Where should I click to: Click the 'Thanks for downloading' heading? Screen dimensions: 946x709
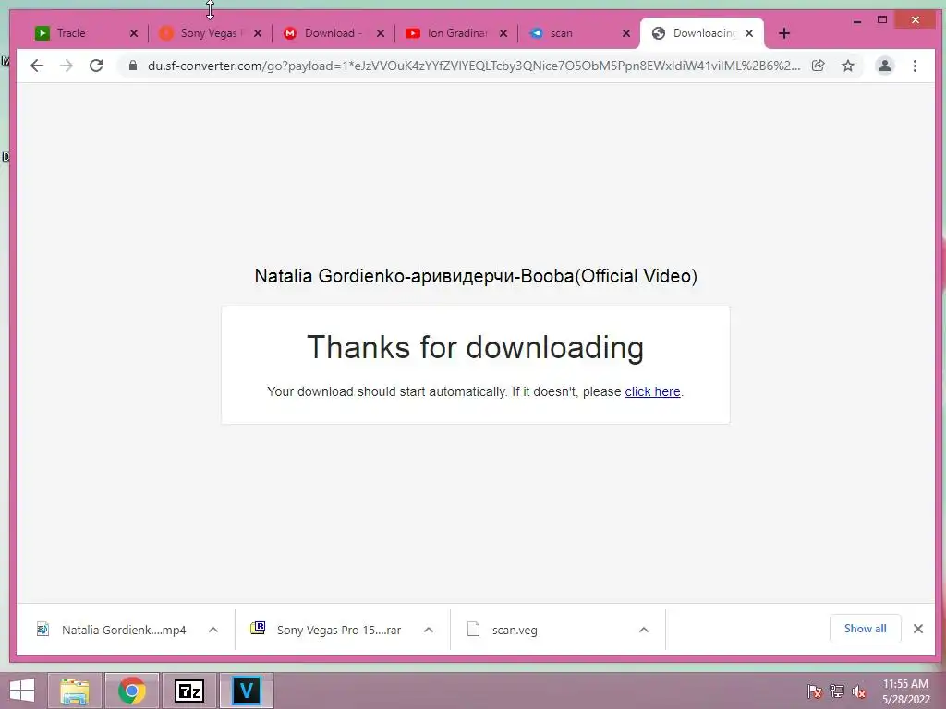click(x=476, y=347)
